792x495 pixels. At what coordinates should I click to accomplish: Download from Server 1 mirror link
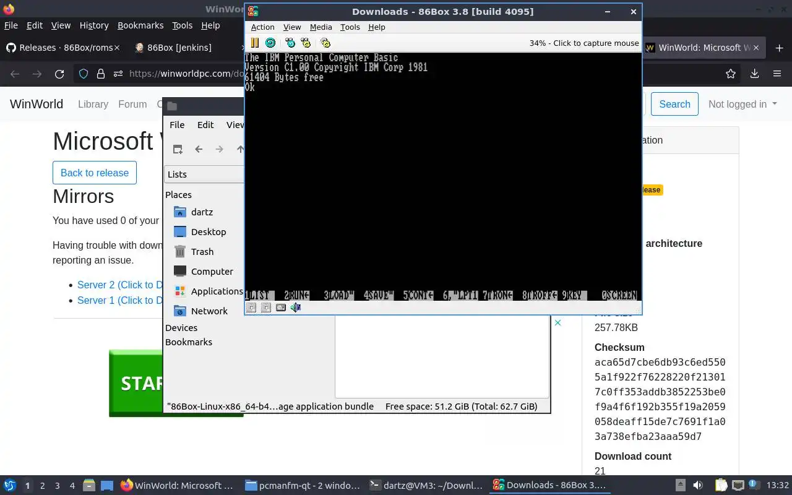point(119,300)
